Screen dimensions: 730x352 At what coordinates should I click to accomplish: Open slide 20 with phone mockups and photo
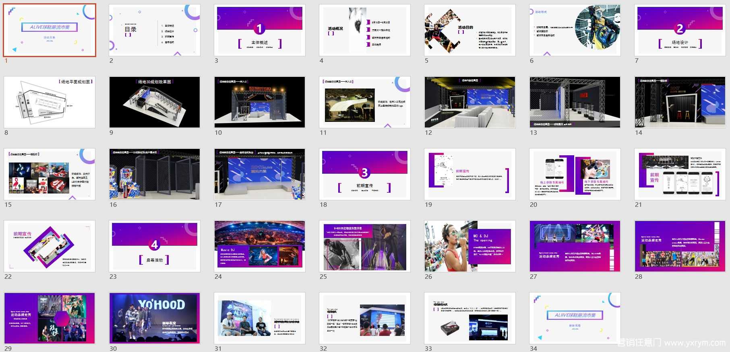(x=575, y=174)
